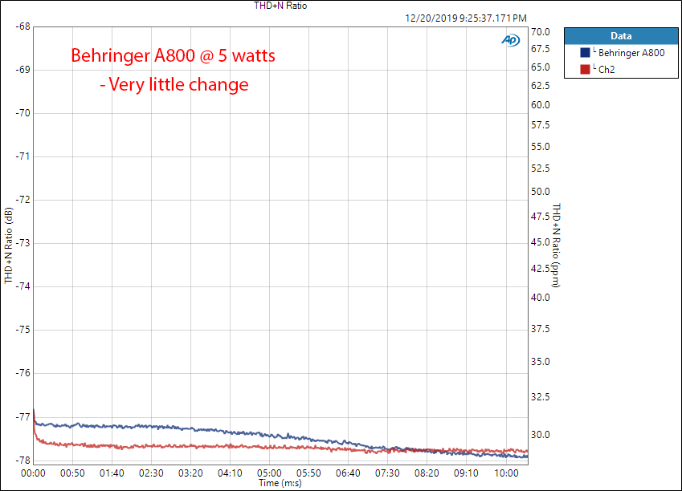
Task: Click the blue Behringer A800 legend swatch
Action: click(x=585, y=53)
